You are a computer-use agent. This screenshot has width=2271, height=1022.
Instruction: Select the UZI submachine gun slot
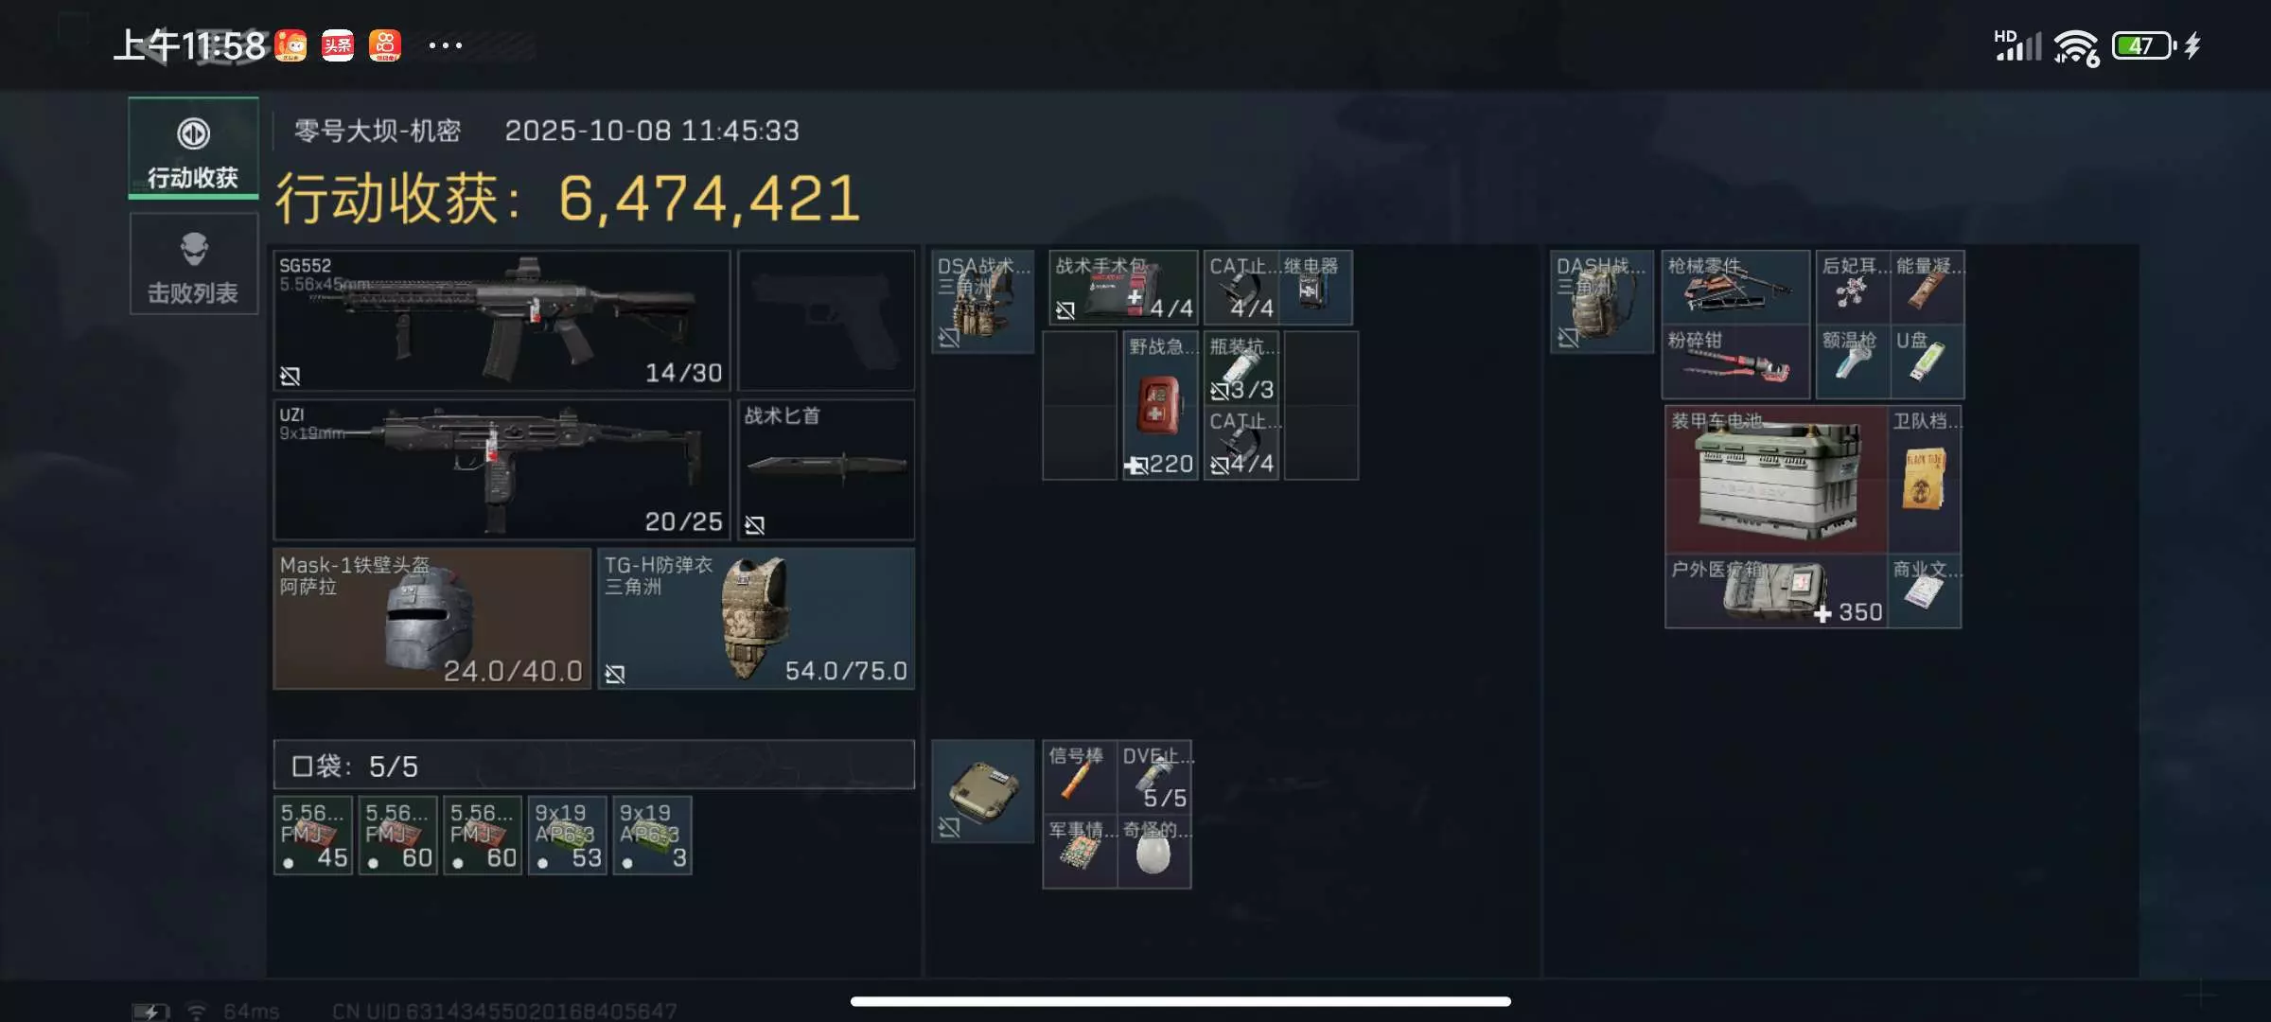[x=502, y=469]
